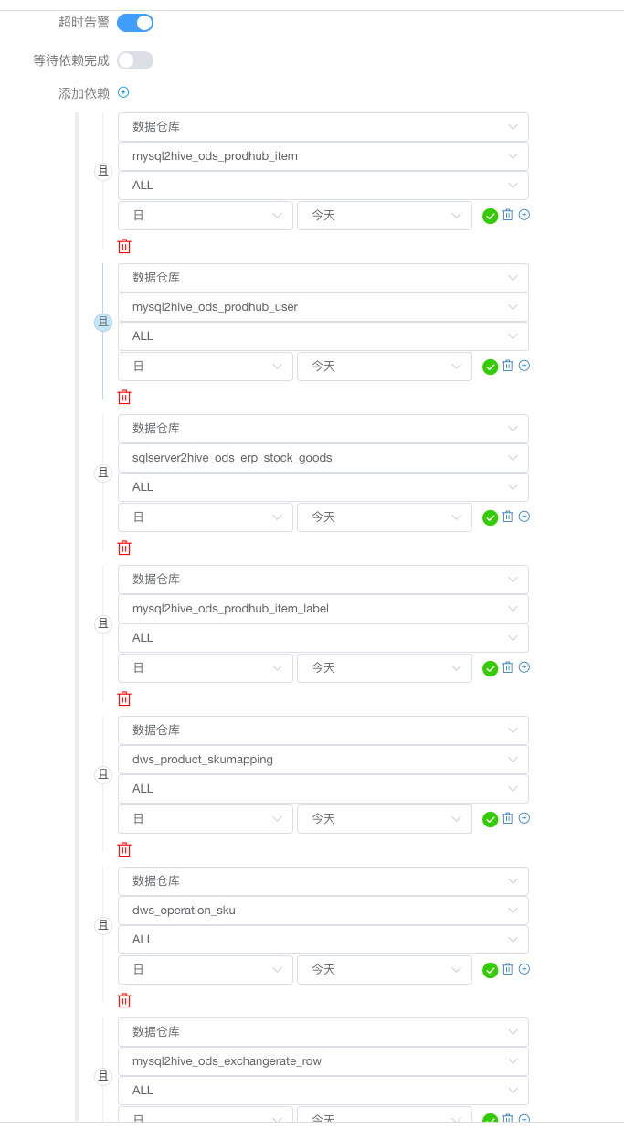Remove dws_product_skumapping dependency with red trash
Image resolution: width=624 pixels, height=1129 pixels.
coord(124,849)
